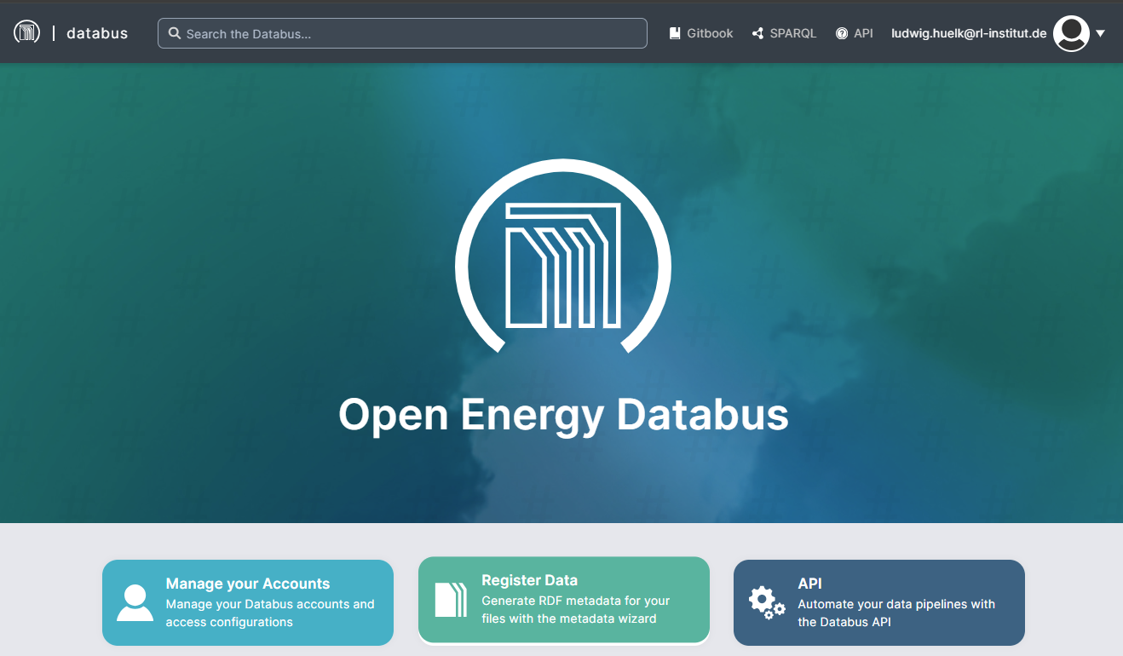Click the "databus" brand text
The height and width of the screenshot is (656, 1123).
97,33
